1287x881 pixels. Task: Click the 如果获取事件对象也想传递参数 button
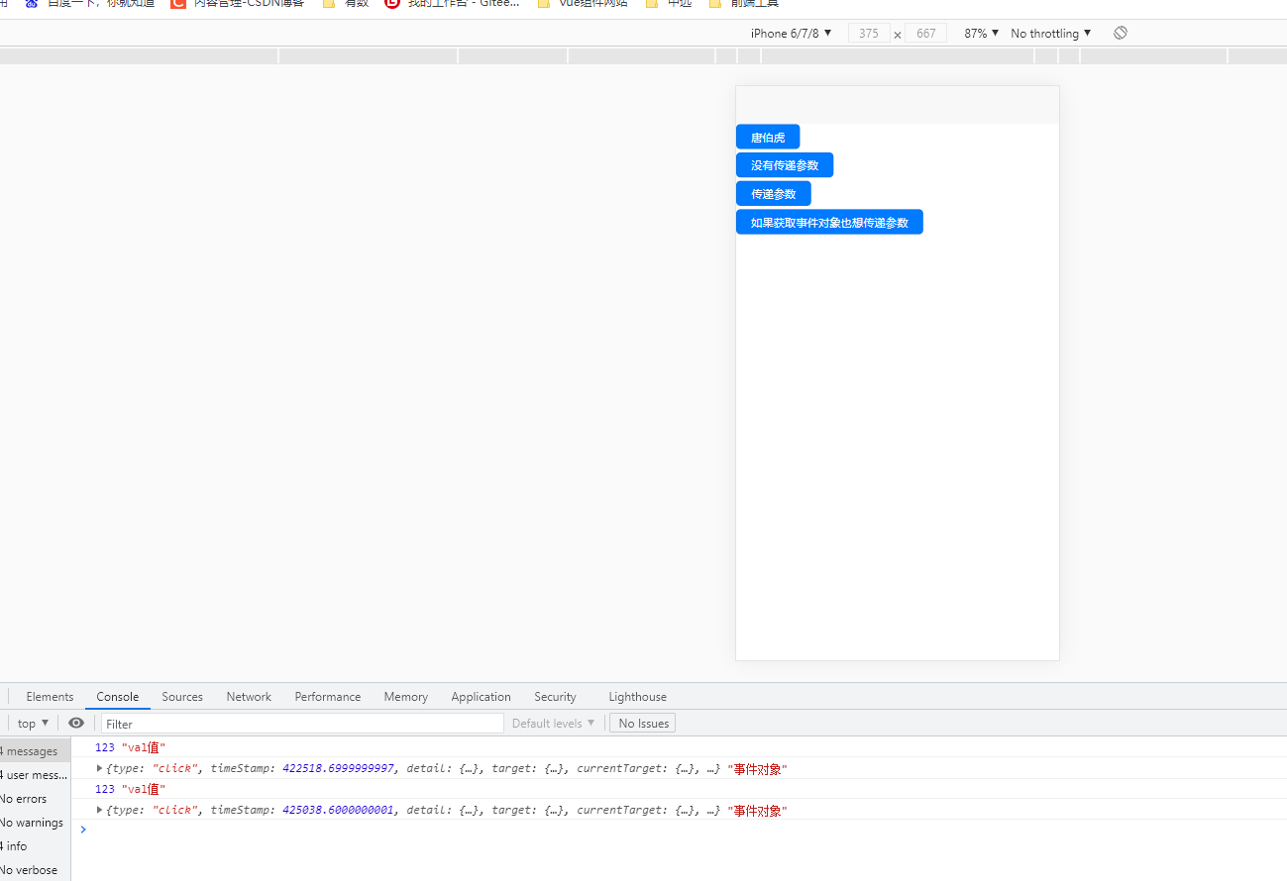point(829,223)
